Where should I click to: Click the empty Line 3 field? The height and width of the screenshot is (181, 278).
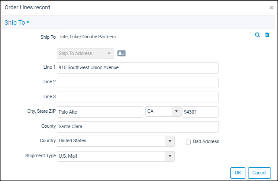pos(137,97)
